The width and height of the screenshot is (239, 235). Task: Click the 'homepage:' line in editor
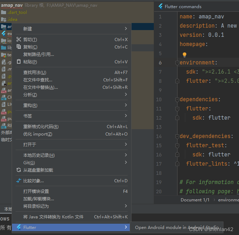pos(194,44)
